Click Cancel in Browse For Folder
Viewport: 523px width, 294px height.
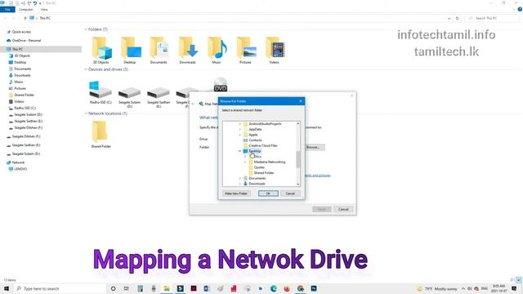[x=290, y=194]
